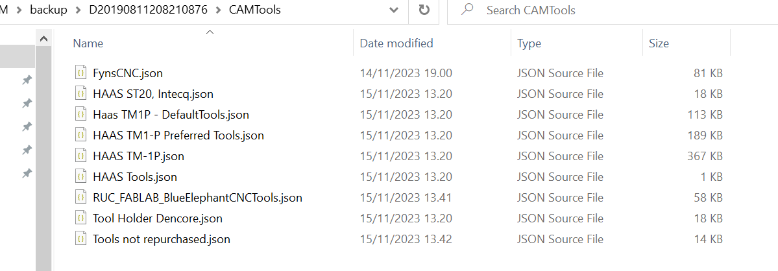778x271 pixels.
Task: Select Tools not repurchased.json file name
Action: [162, 240]
